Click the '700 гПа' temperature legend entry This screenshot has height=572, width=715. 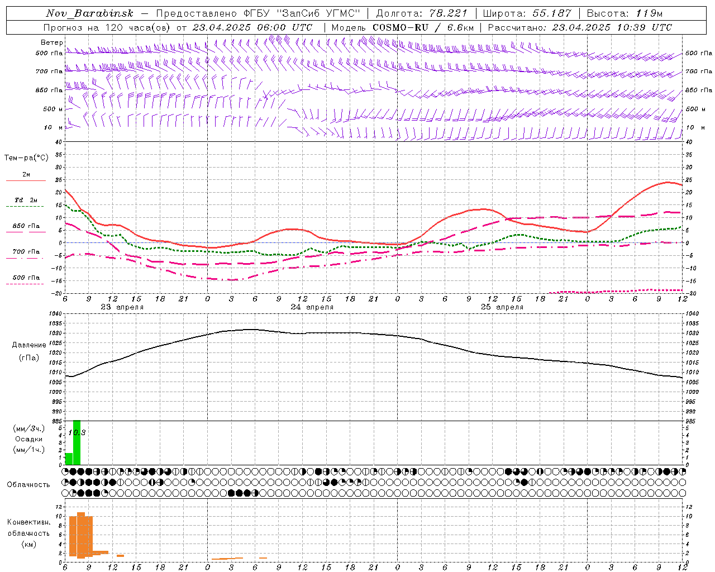(x=26, y=252)
